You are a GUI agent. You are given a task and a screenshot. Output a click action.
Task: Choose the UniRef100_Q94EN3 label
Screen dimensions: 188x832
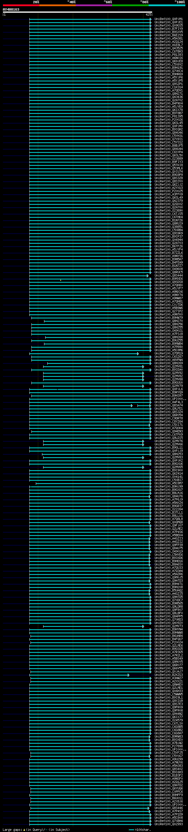pyautogui.click(x=169, y=431)
